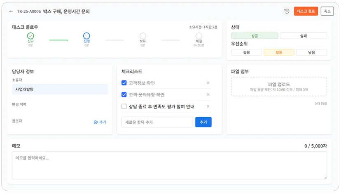Click the 변경 이력 label

[19, 104]
